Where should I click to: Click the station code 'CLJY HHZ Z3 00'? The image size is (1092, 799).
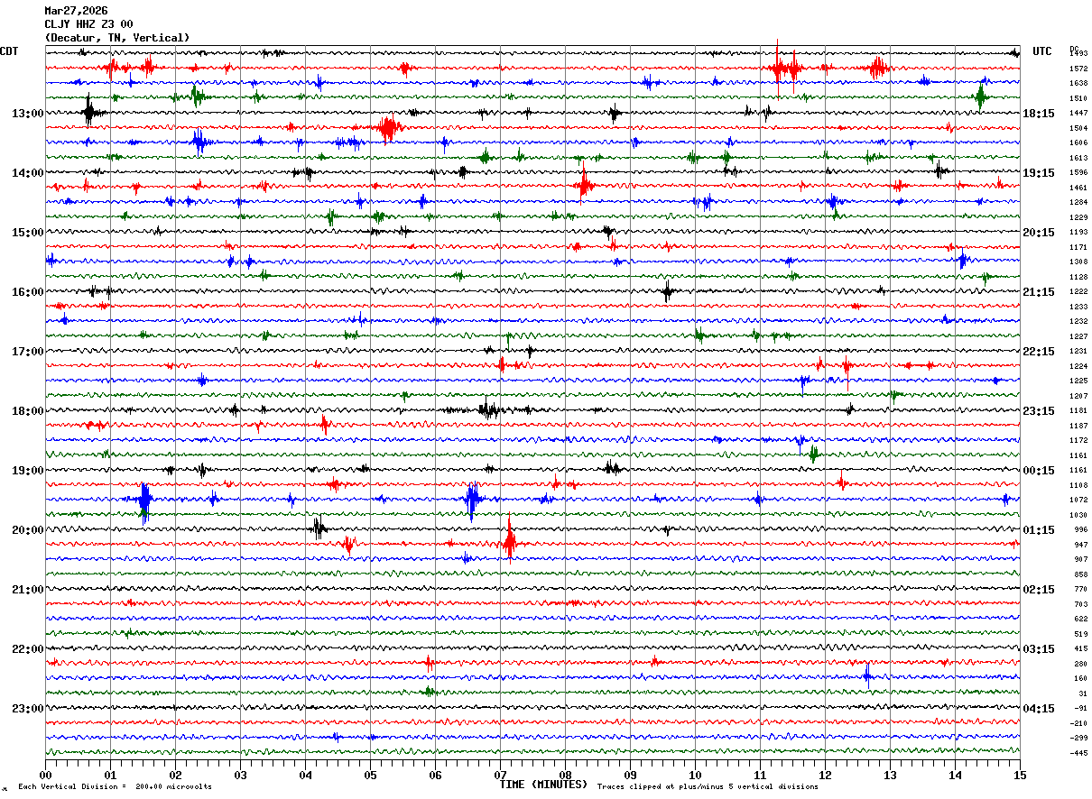(x=88, y=24)
